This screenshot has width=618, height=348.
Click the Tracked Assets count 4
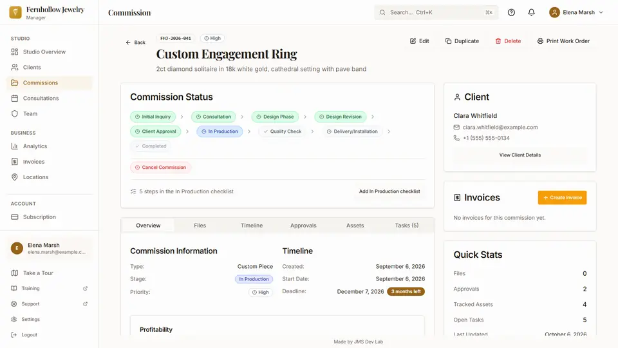(585, 304)
